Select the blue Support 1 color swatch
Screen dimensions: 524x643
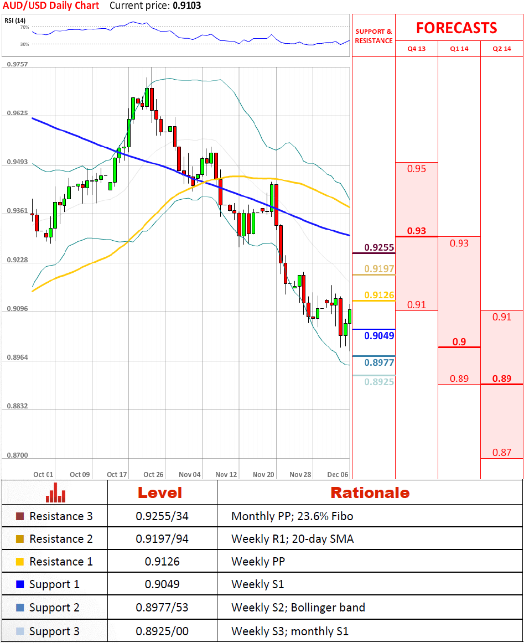pos(20,584)
